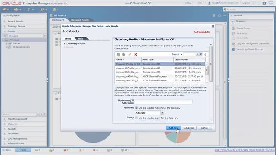
Task: Click the last header status icon showing 0
Action: click(x=54, y=9)
